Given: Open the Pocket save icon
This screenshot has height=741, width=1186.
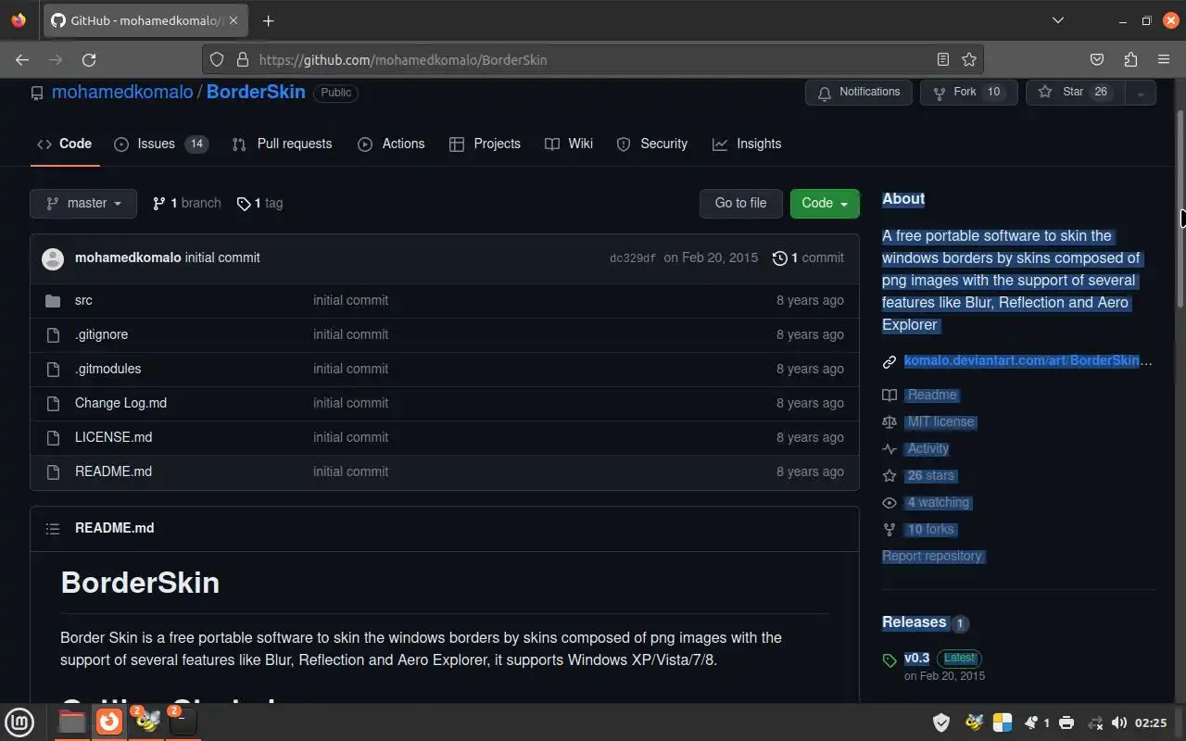Looking at the screenshot, I should coord(1097,59).
